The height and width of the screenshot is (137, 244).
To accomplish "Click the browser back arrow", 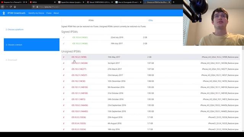I will tap(3, 7).
